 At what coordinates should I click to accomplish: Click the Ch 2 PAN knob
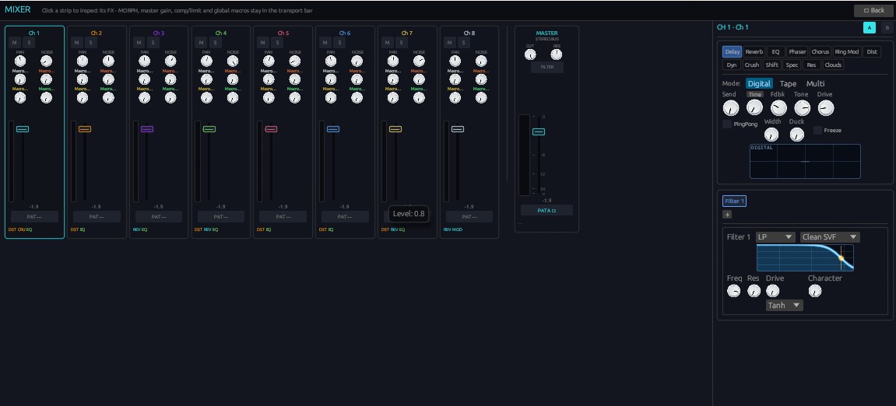tap(83, 61)
